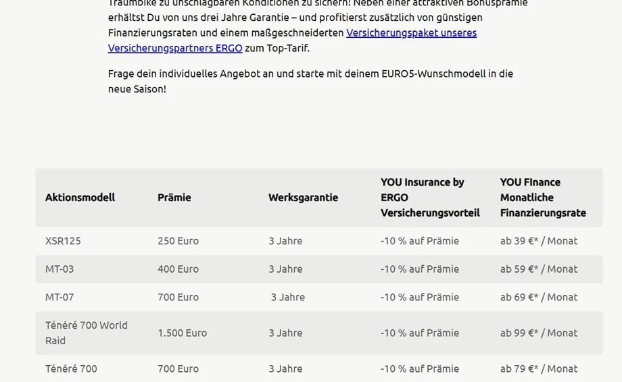Image resolution: width=622 pixels, height=382 pixels.
Task: Select the MT-03 model cell
Action: (59, 269)
